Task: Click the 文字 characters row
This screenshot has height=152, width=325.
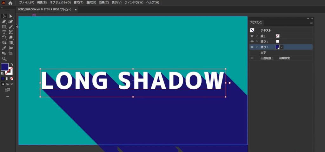Action: coord(263,53)
